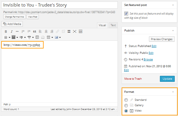This screenshot has height=116, width=178.
Task: Edit the post Visibility
Action: (x=151, y=53)
